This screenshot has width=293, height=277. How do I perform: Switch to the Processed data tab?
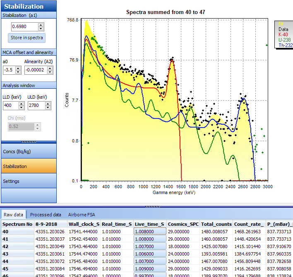[x=46, y=215]
